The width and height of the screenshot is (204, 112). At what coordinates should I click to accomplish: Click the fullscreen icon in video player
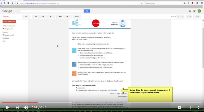tap(197, 107)
